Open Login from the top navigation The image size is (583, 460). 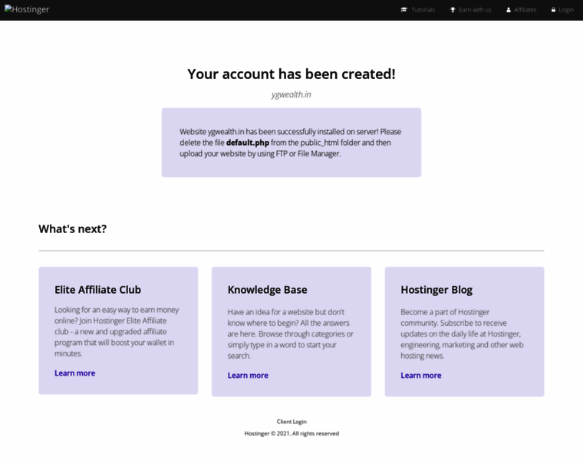[566, 10]
